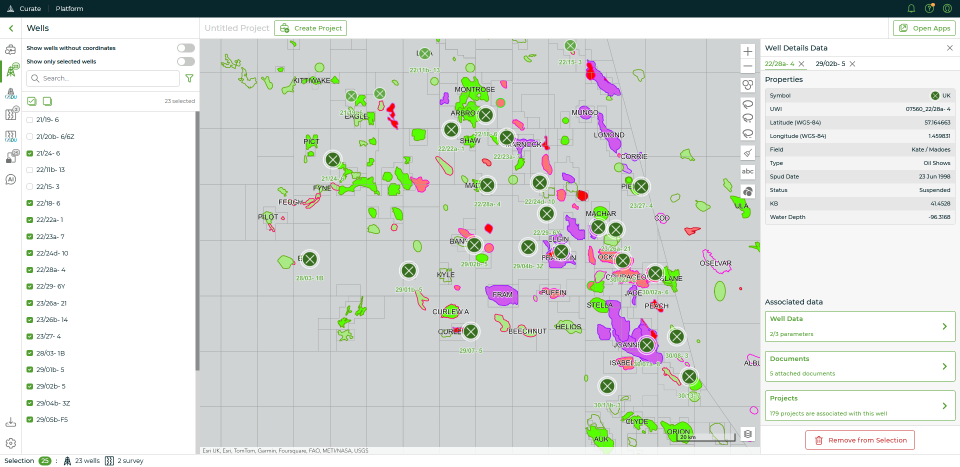Click the Platform menu item
This screenshot has height=467, width=960.
click(69, 8)
